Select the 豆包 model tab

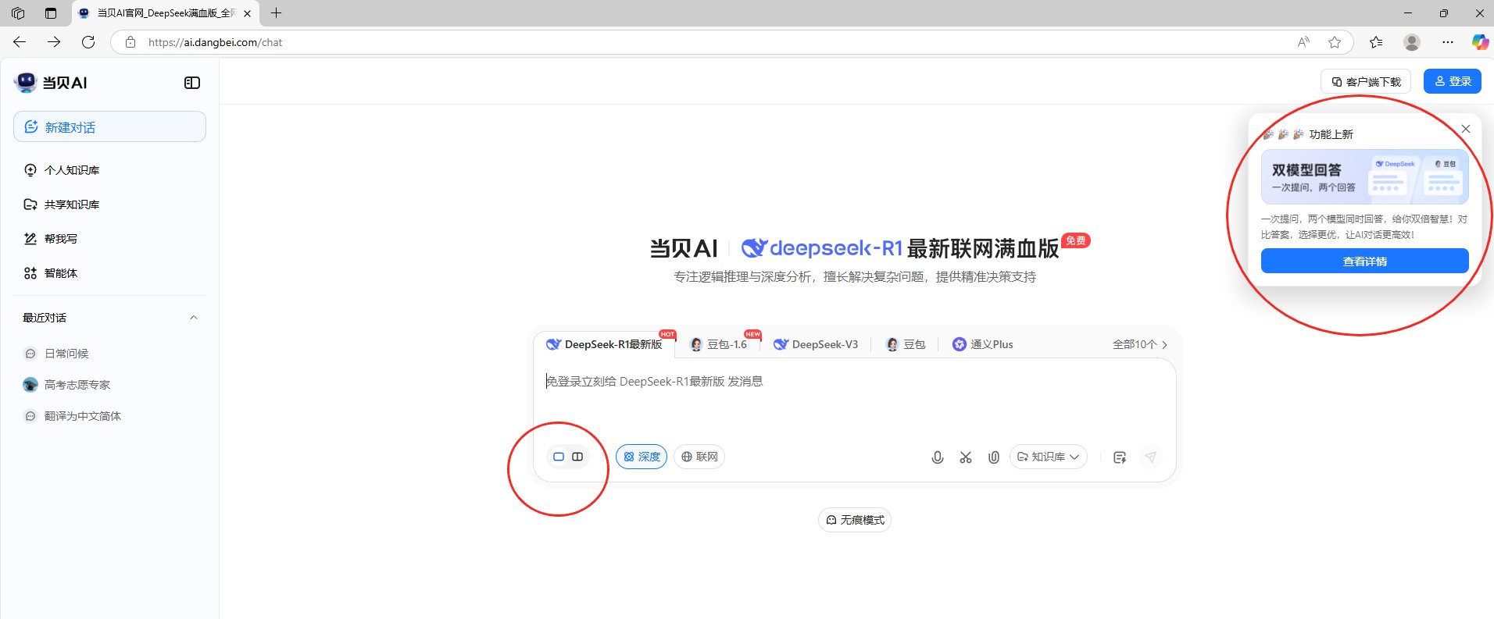pyautogui.click(x=906, y=344)
